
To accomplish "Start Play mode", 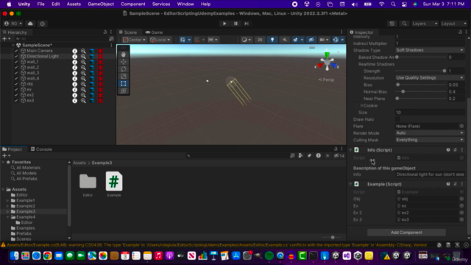I will (x=224, y=24).
